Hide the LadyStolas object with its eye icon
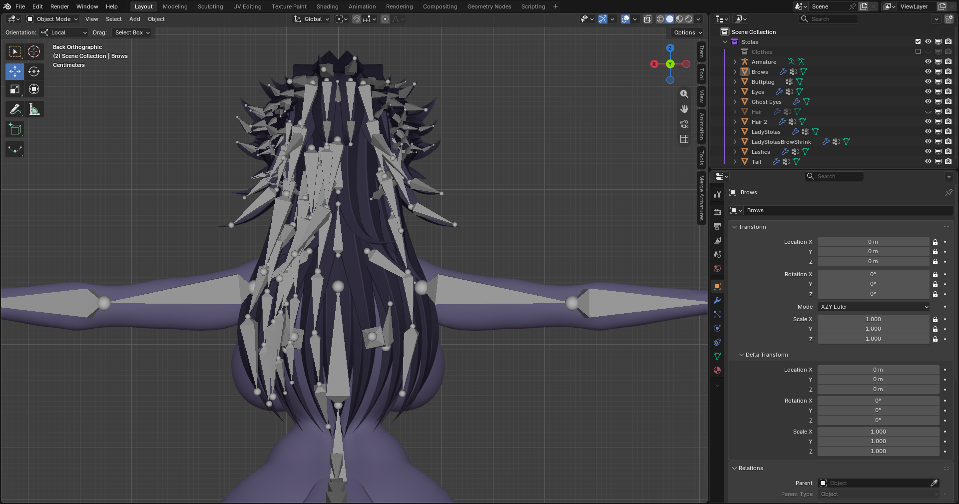 [928, 132]
